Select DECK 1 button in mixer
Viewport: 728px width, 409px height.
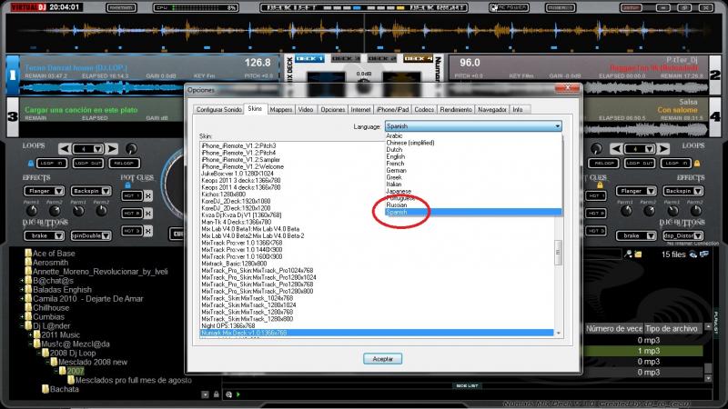[x=309, y=58]
